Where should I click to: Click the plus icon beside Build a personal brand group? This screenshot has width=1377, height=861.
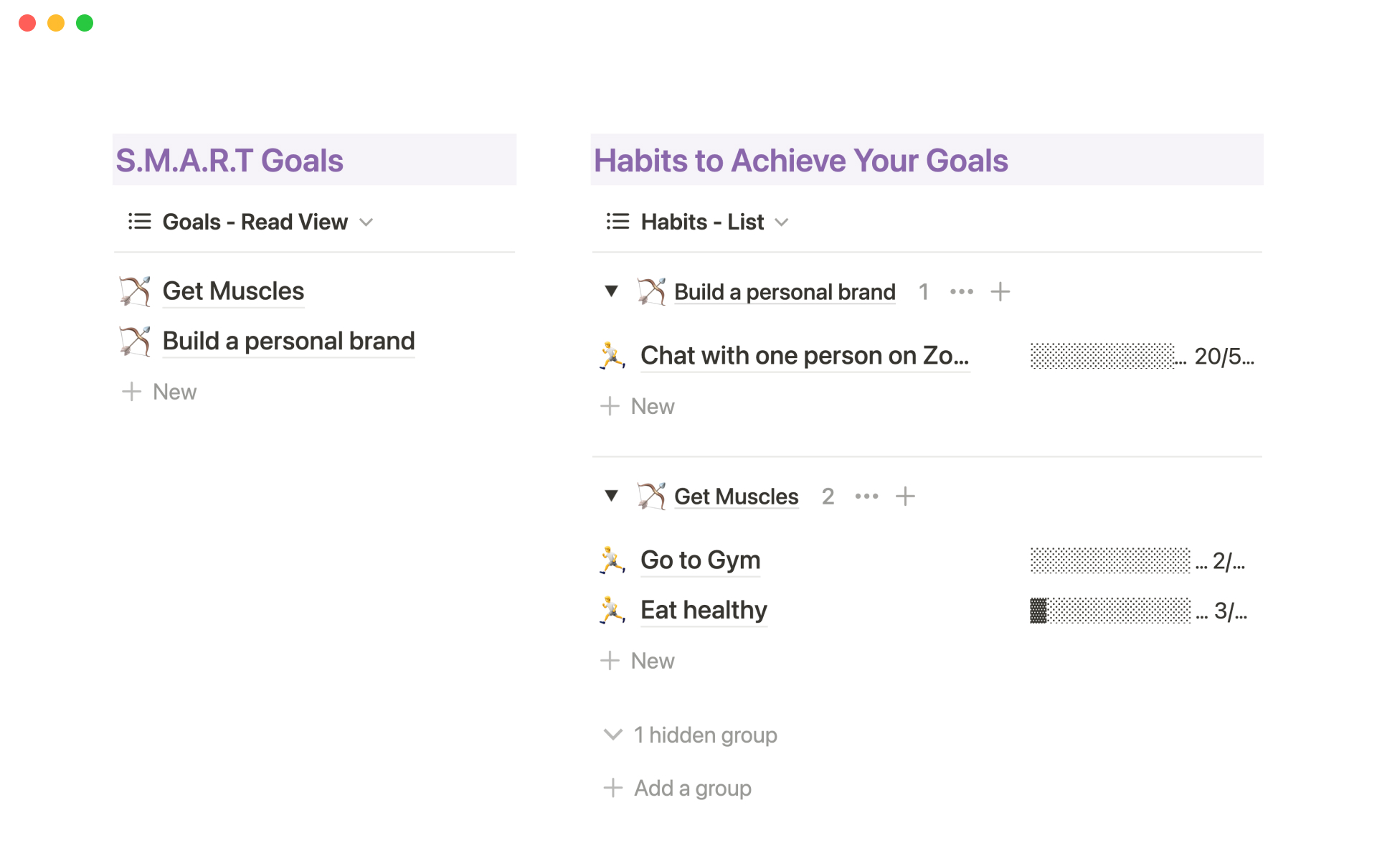click(x=1000, y=292)
